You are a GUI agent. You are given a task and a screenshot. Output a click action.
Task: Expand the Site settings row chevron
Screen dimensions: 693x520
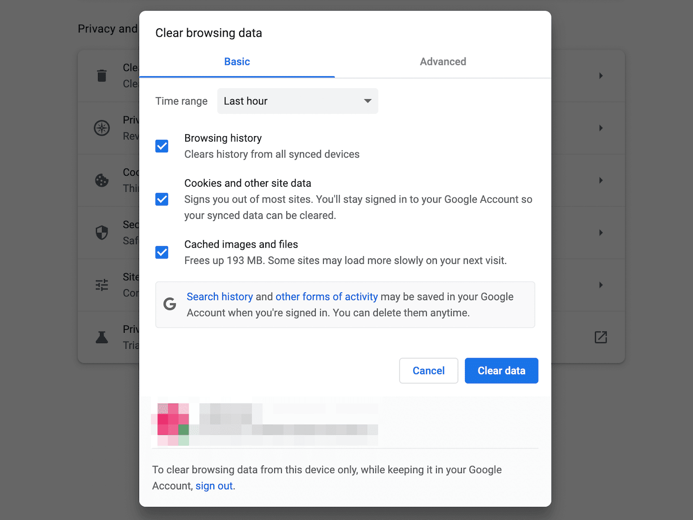coord(600,285)
